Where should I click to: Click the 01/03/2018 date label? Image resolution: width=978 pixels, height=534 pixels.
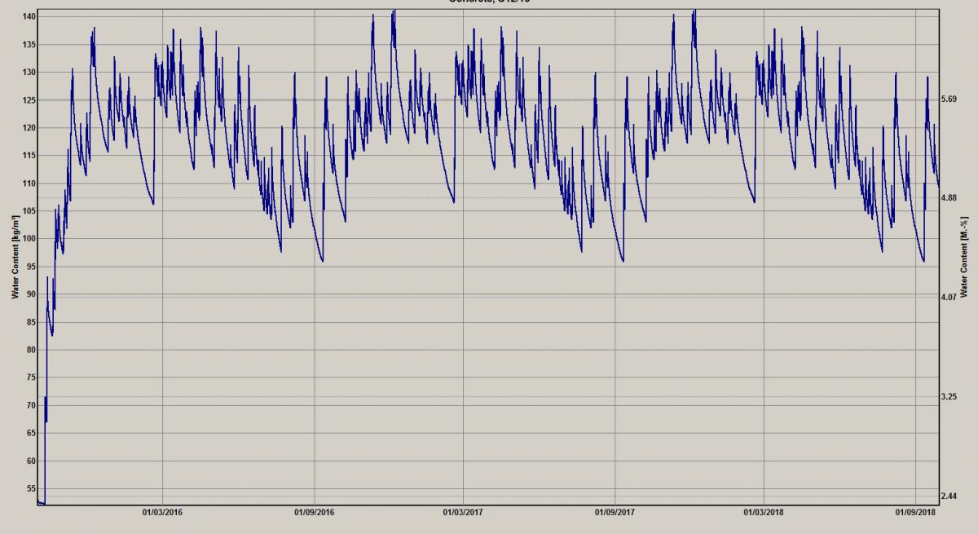click(764, 513)
